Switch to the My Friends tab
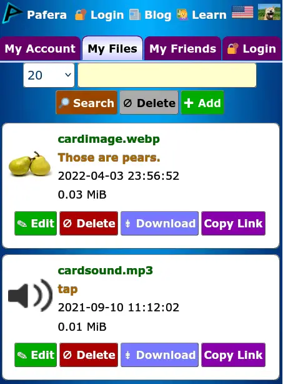Image resolution: width=283 pixels, height=384 pixels. [x=182, y=48]
